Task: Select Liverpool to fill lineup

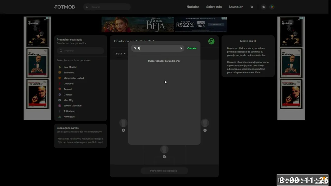Action: coord(69,84)
